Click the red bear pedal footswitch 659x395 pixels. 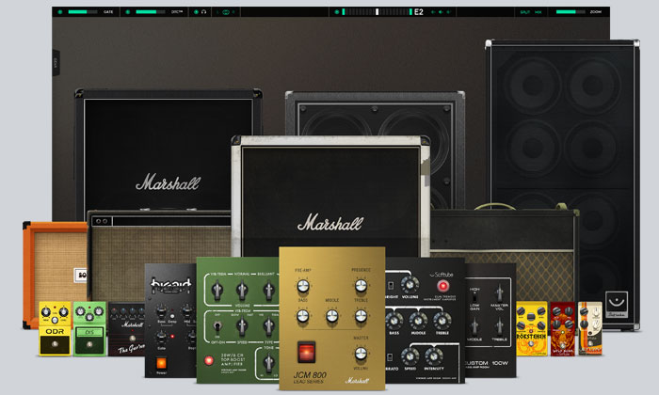point(562,347)
